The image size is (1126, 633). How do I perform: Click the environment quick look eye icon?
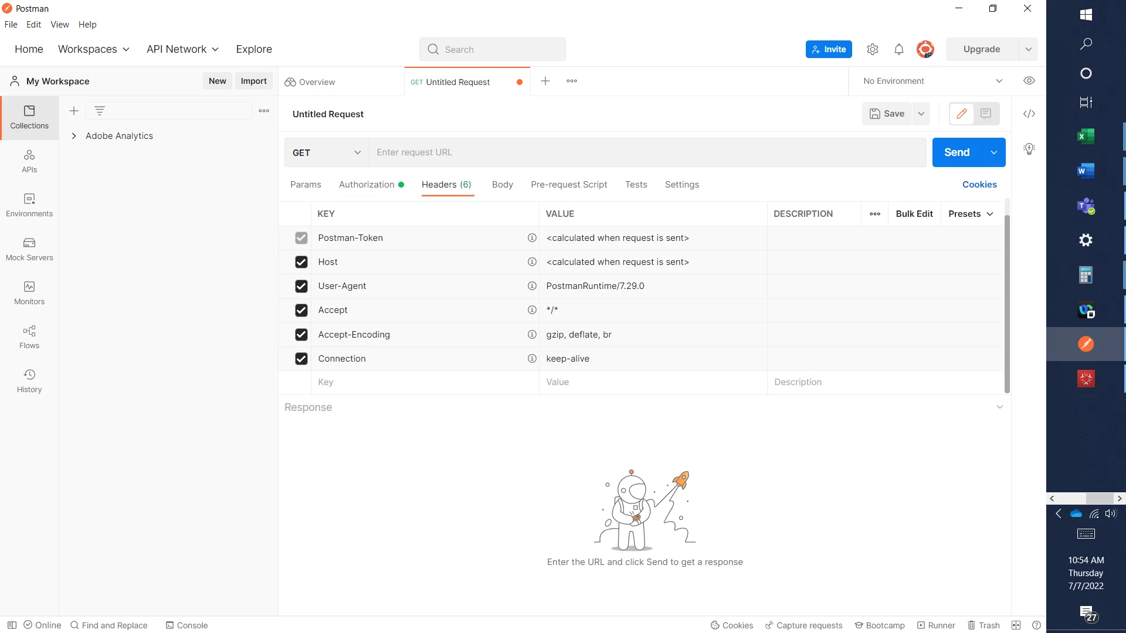pos(1029,81)
